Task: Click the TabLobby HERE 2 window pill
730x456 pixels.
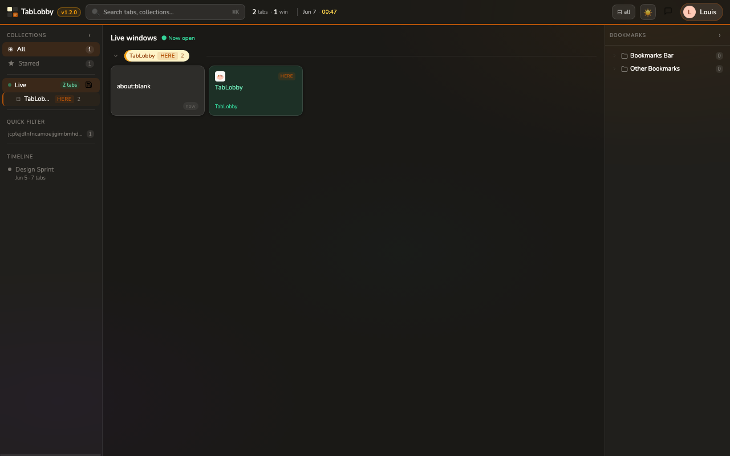Action: tap(157, 56)
